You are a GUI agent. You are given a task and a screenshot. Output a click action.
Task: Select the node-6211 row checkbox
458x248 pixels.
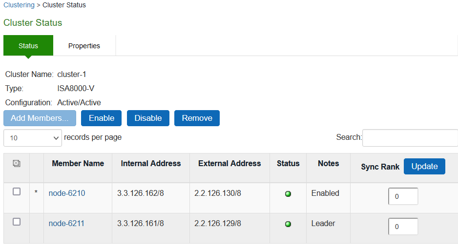point(17,222)
